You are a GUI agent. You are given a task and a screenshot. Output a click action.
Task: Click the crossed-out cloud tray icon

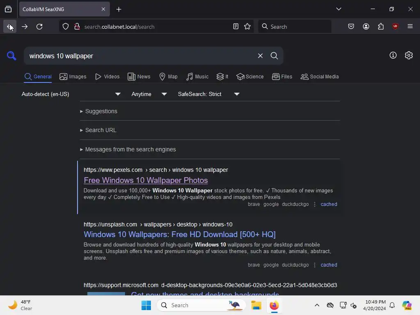tap(330, 305)
